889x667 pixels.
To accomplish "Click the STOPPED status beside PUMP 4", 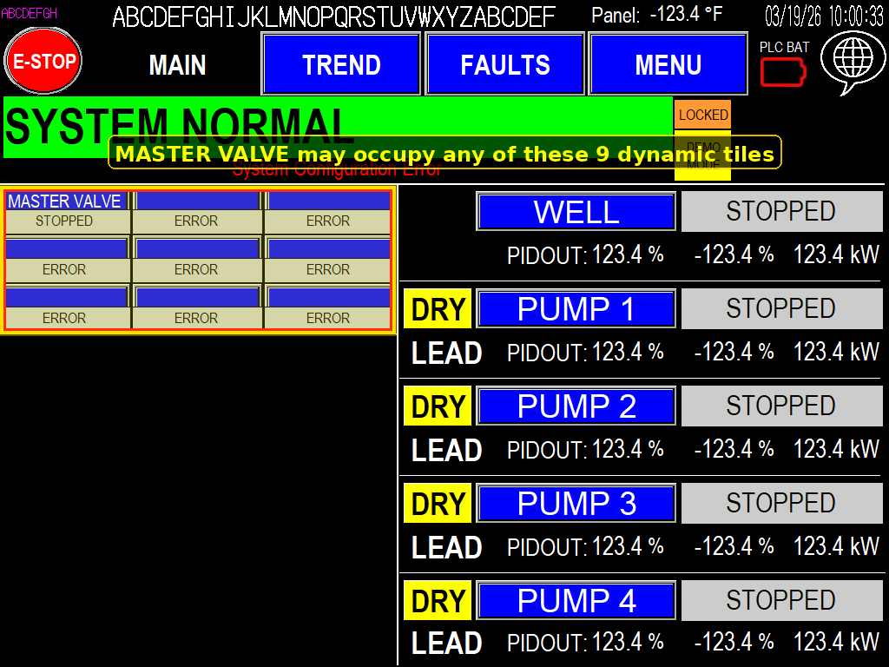I will [x=781, y=601].
